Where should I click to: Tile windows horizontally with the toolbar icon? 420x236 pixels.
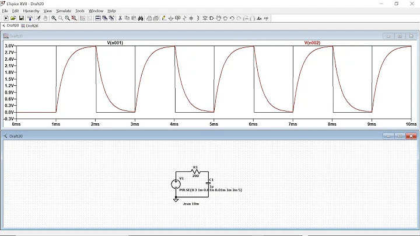[x=98, y=18]
